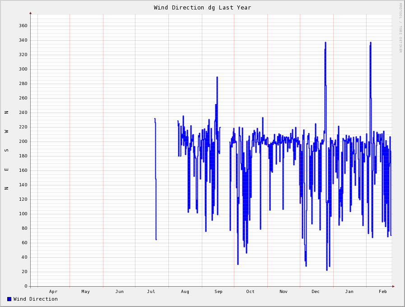Click the RRDTOOL / TOBI OETIKER watermark

[x=400, y=28]
